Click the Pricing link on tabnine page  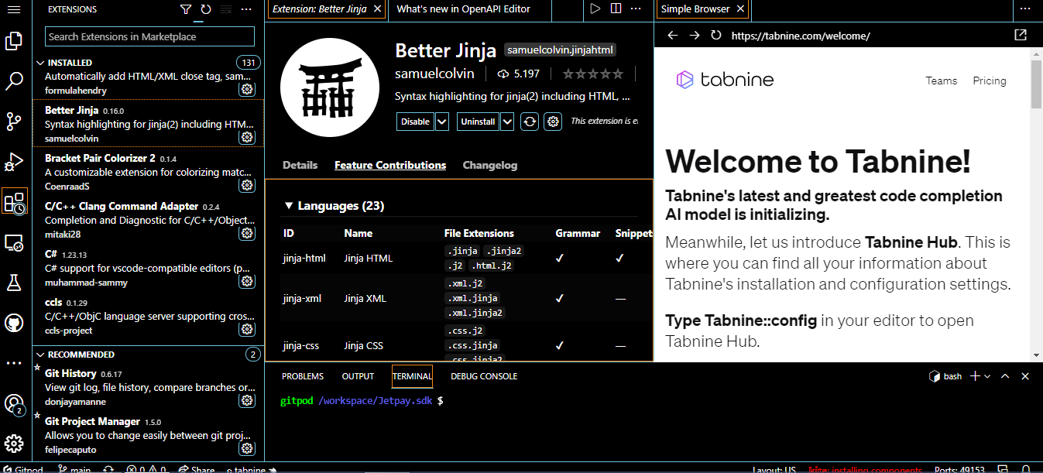[x=990, y=81]
